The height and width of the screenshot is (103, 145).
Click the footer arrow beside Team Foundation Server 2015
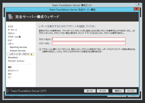[x=8, y=91]
